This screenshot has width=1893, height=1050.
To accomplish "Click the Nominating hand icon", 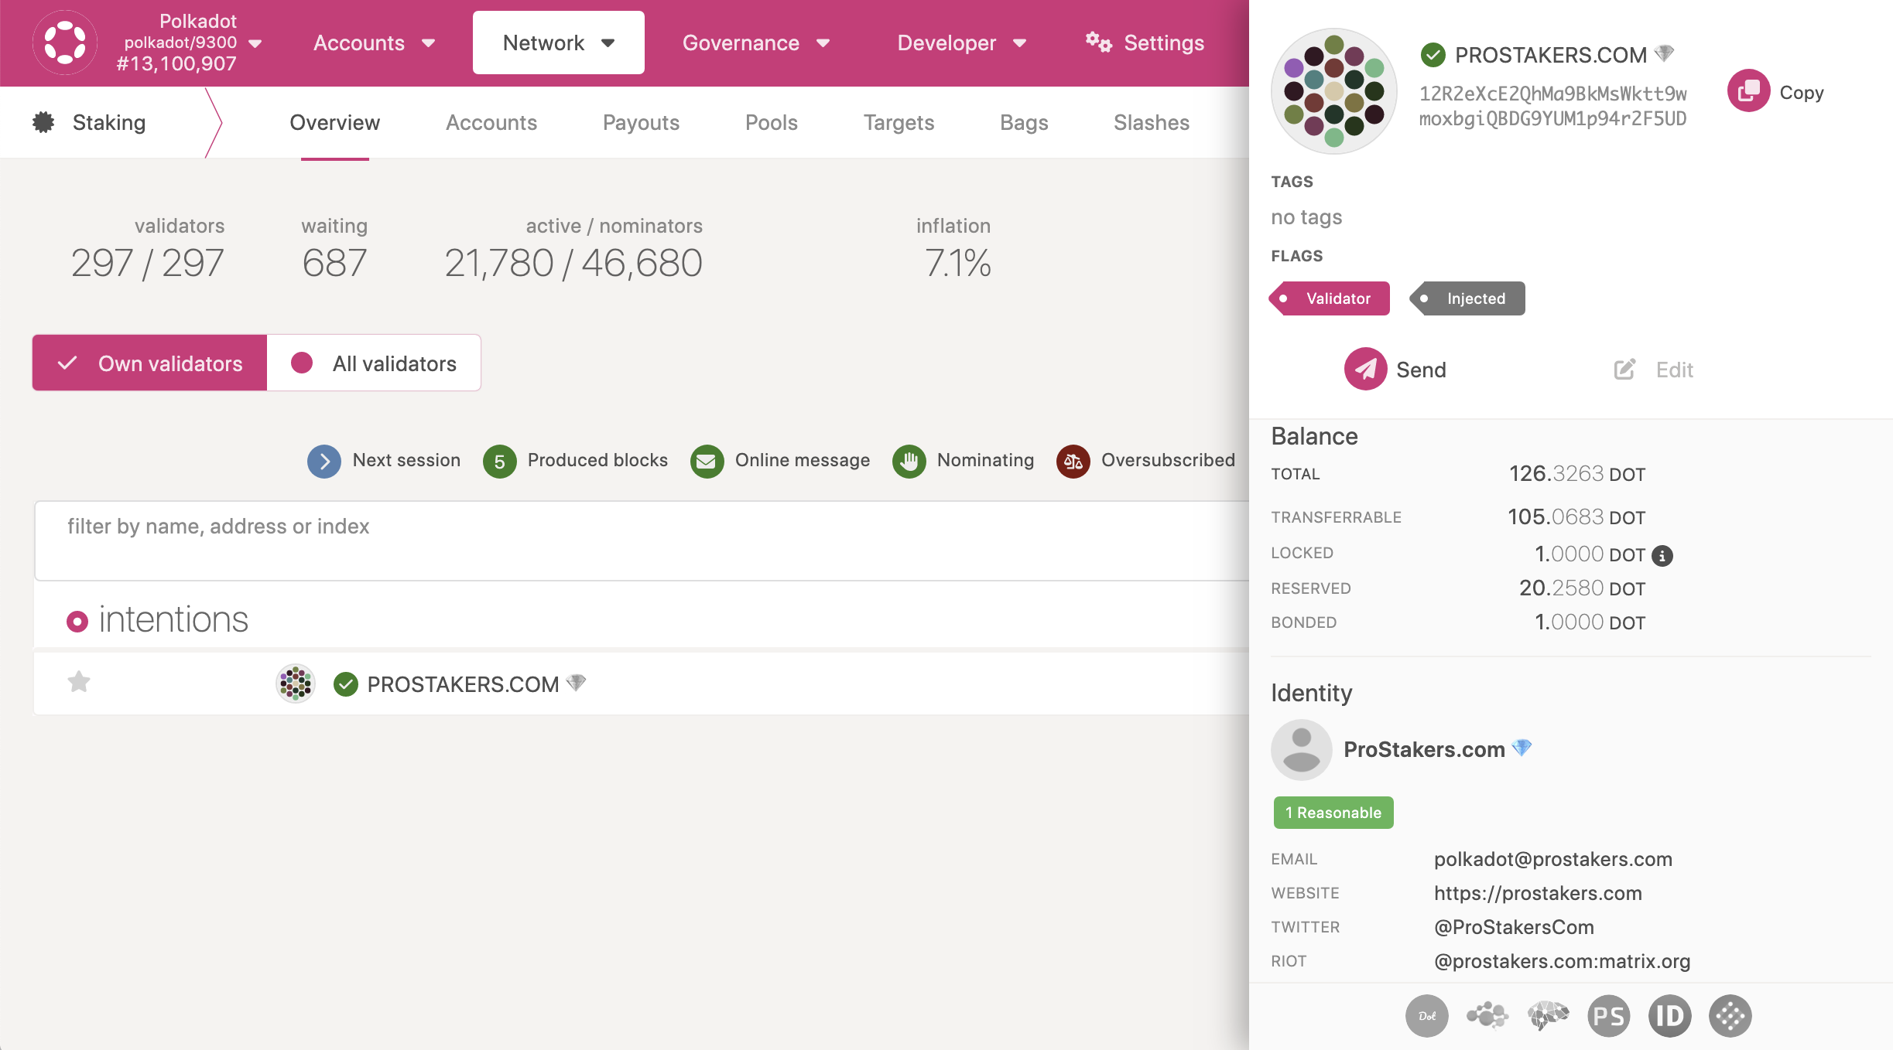I will point(909,462).
